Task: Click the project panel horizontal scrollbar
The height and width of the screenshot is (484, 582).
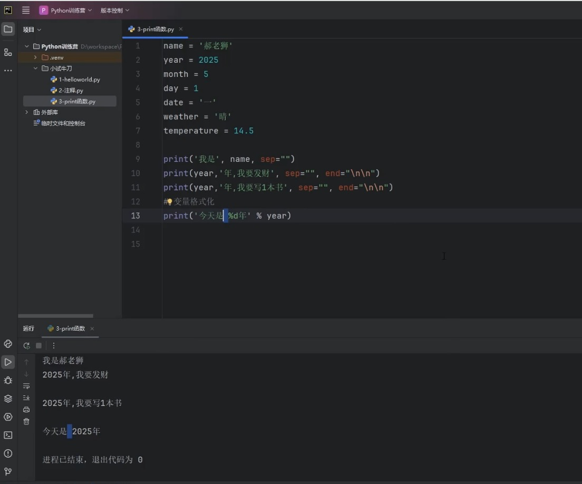Action: point(55,316)
